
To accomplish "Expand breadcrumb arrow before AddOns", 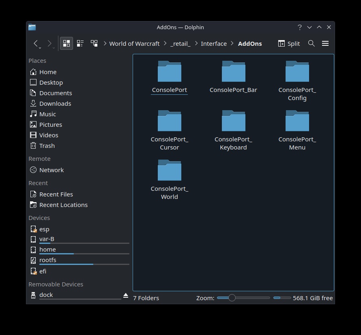I will 232,43.
